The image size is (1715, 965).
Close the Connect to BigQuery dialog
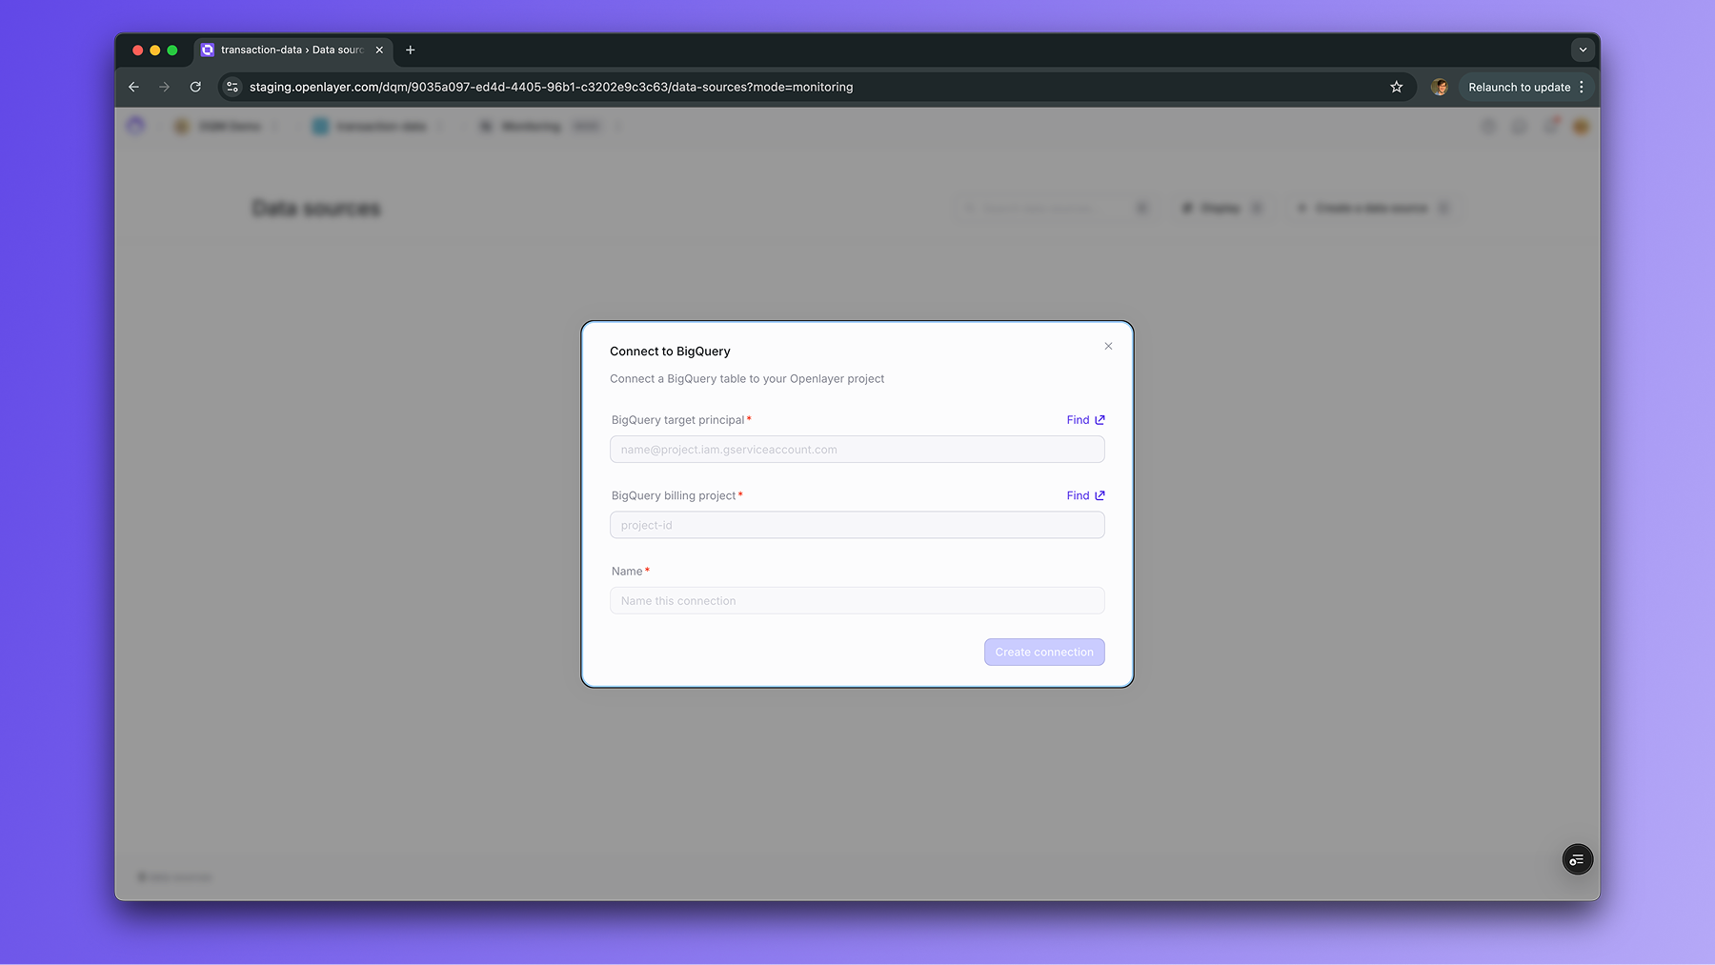(x=1108, y=346)
